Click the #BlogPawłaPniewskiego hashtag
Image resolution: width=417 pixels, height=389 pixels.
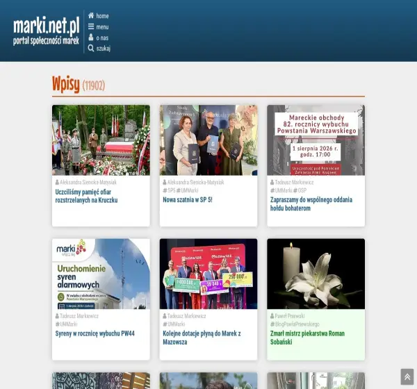295,324
